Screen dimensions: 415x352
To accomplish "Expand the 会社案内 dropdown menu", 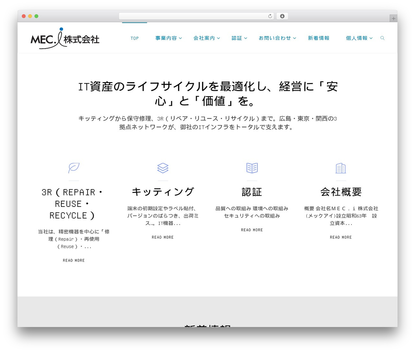I will pyautogui.click(x=207, y=38).
